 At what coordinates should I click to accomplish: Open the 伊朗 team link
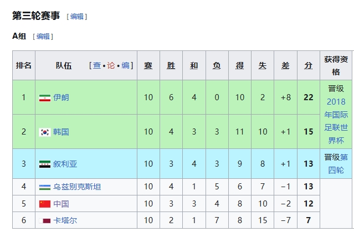61,97
